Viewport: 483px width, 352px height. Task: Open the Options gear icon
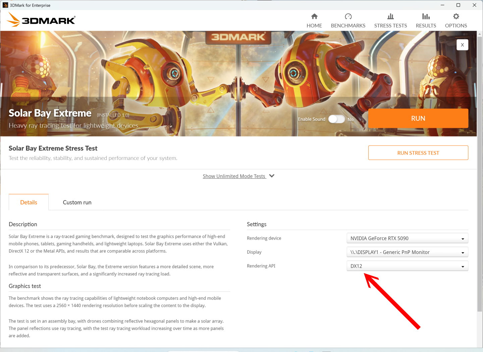[456, 16]
